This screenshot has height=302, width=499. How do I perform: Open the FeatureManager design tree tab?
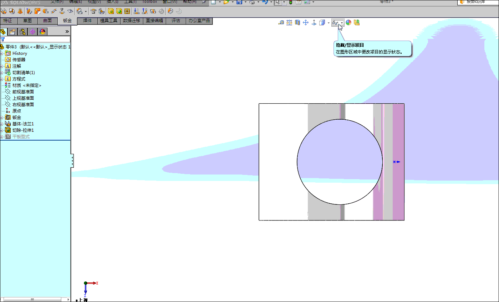pos(4,32)
